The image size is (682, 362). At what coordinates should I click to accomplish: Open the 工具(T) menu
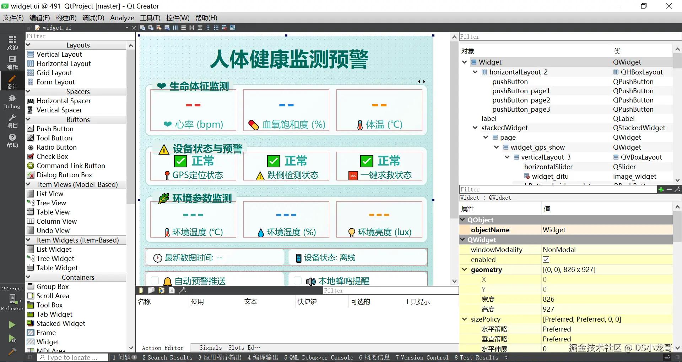(150, 18)
